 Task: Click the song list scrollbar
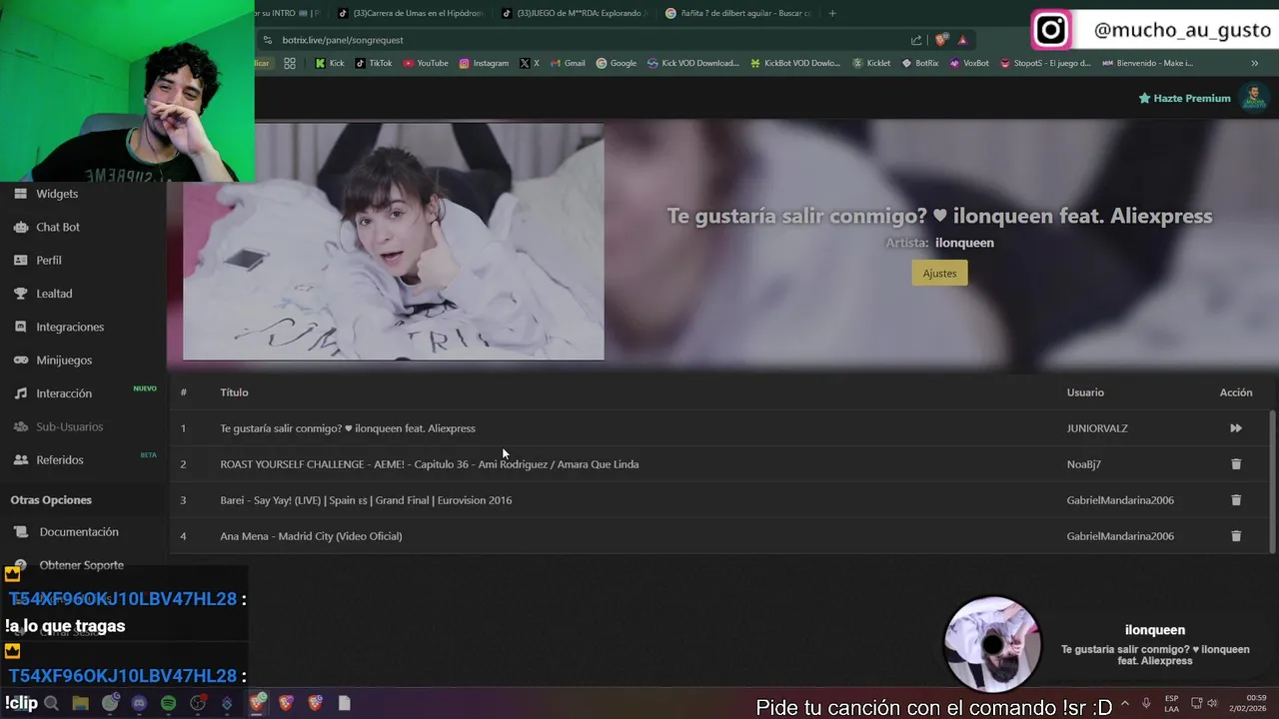(x=1272, y=481)
